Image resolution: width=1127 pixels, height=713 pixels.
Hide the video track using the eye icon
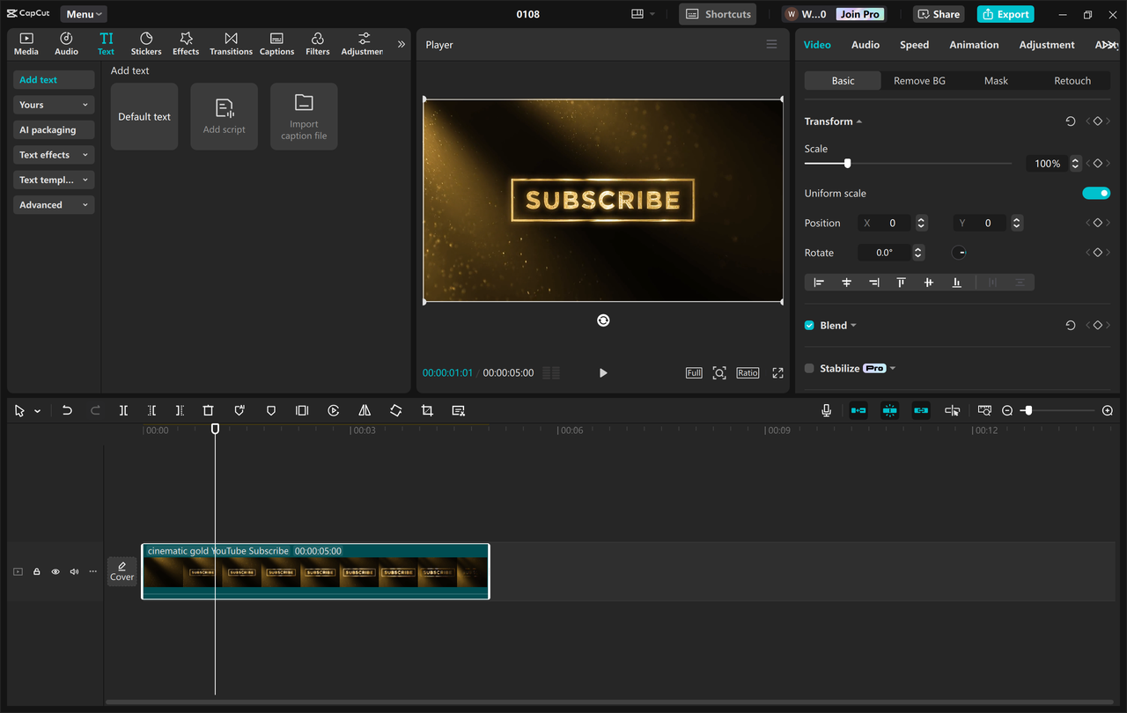point(55,571)
